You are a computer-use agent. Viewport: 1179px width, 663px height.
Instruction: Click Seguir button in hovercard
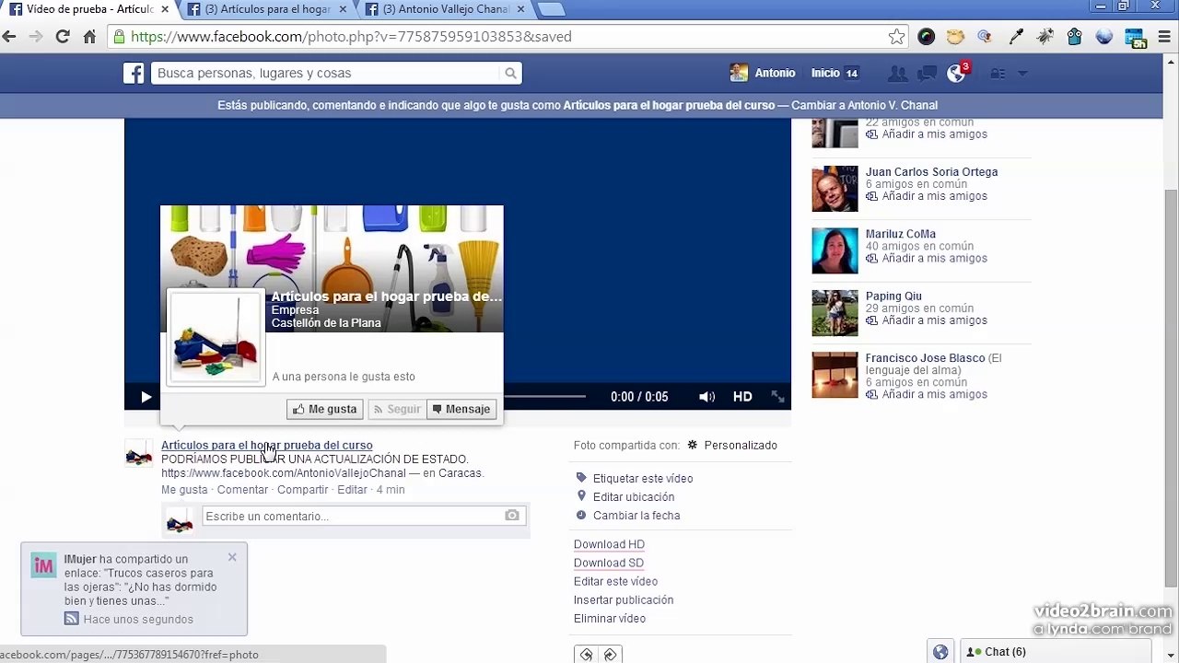(x=396, y=409)
